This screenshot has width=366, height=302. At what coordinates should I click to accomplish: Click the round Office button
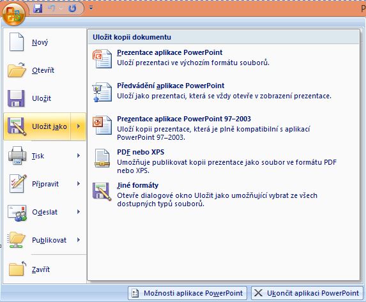(x=14, y=14)
